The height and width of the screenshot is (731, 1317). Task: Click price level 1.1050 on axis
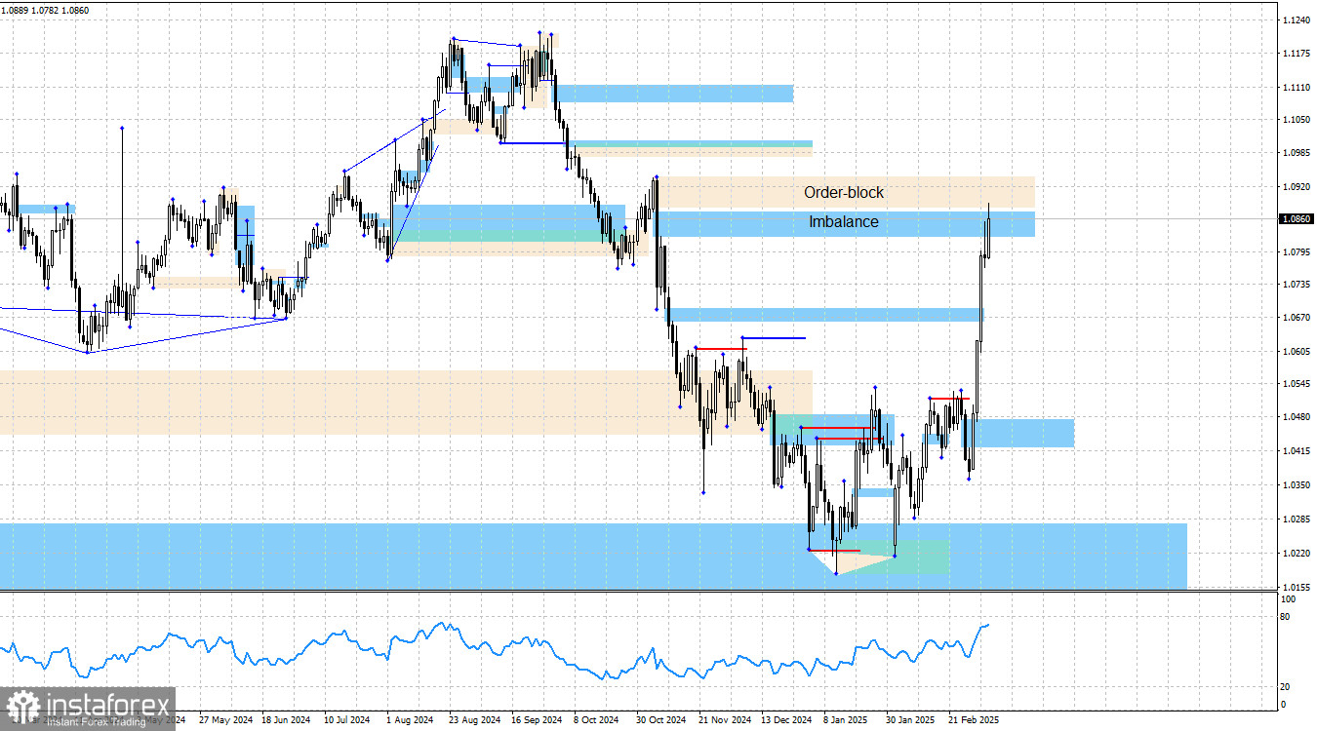coord(1295,120)
